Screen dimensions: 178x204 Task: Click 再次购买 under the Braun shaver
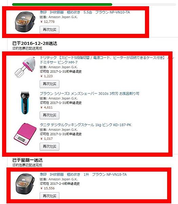(50, 115)
